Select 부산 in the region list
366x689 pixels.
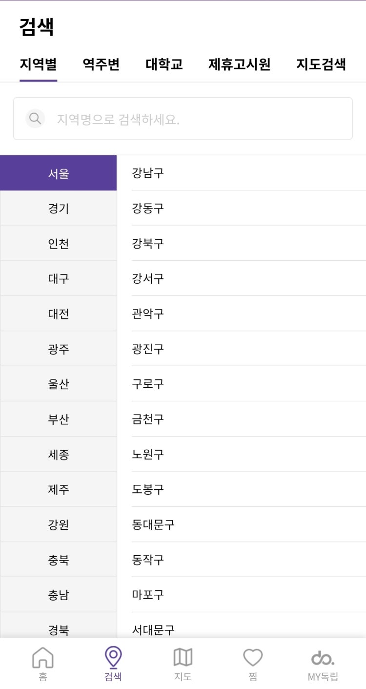click(x=59, y=419)
